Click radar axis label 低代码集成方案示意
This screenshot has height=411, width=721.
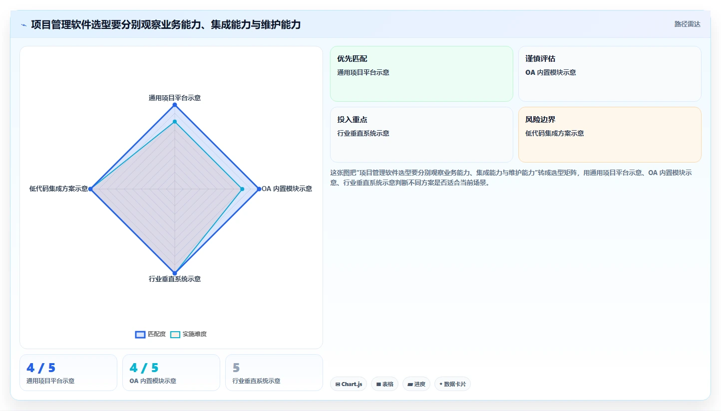pos(58,189)
